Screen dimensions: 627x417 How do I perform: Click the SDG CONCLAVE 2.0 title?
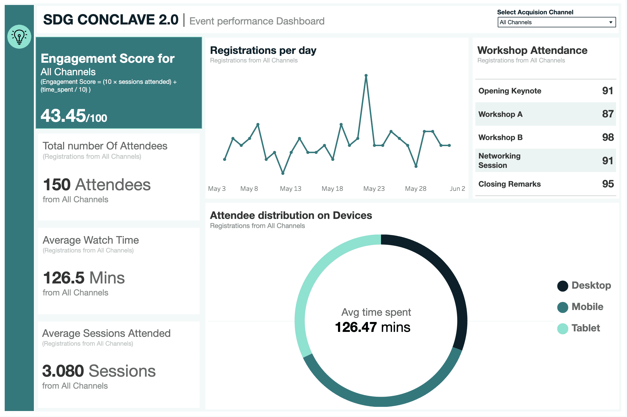[x=111, y=20]
